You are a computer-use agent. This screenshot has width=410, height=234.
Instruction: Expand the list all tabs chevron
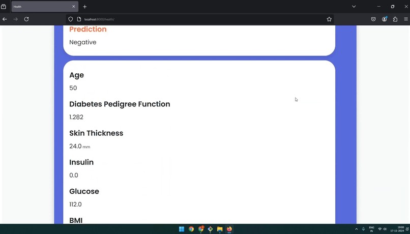(x=354, y=7)
